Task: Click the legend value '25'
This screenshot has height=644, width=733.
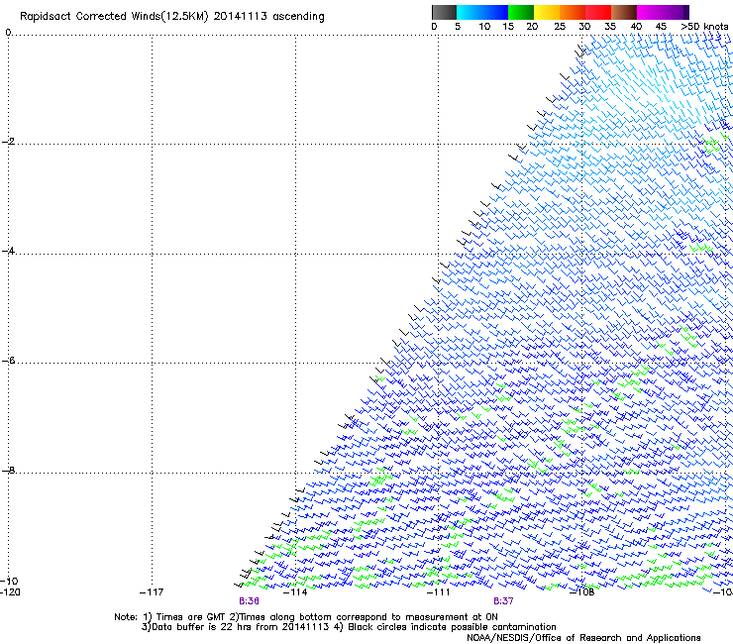Action: [560, 27]
